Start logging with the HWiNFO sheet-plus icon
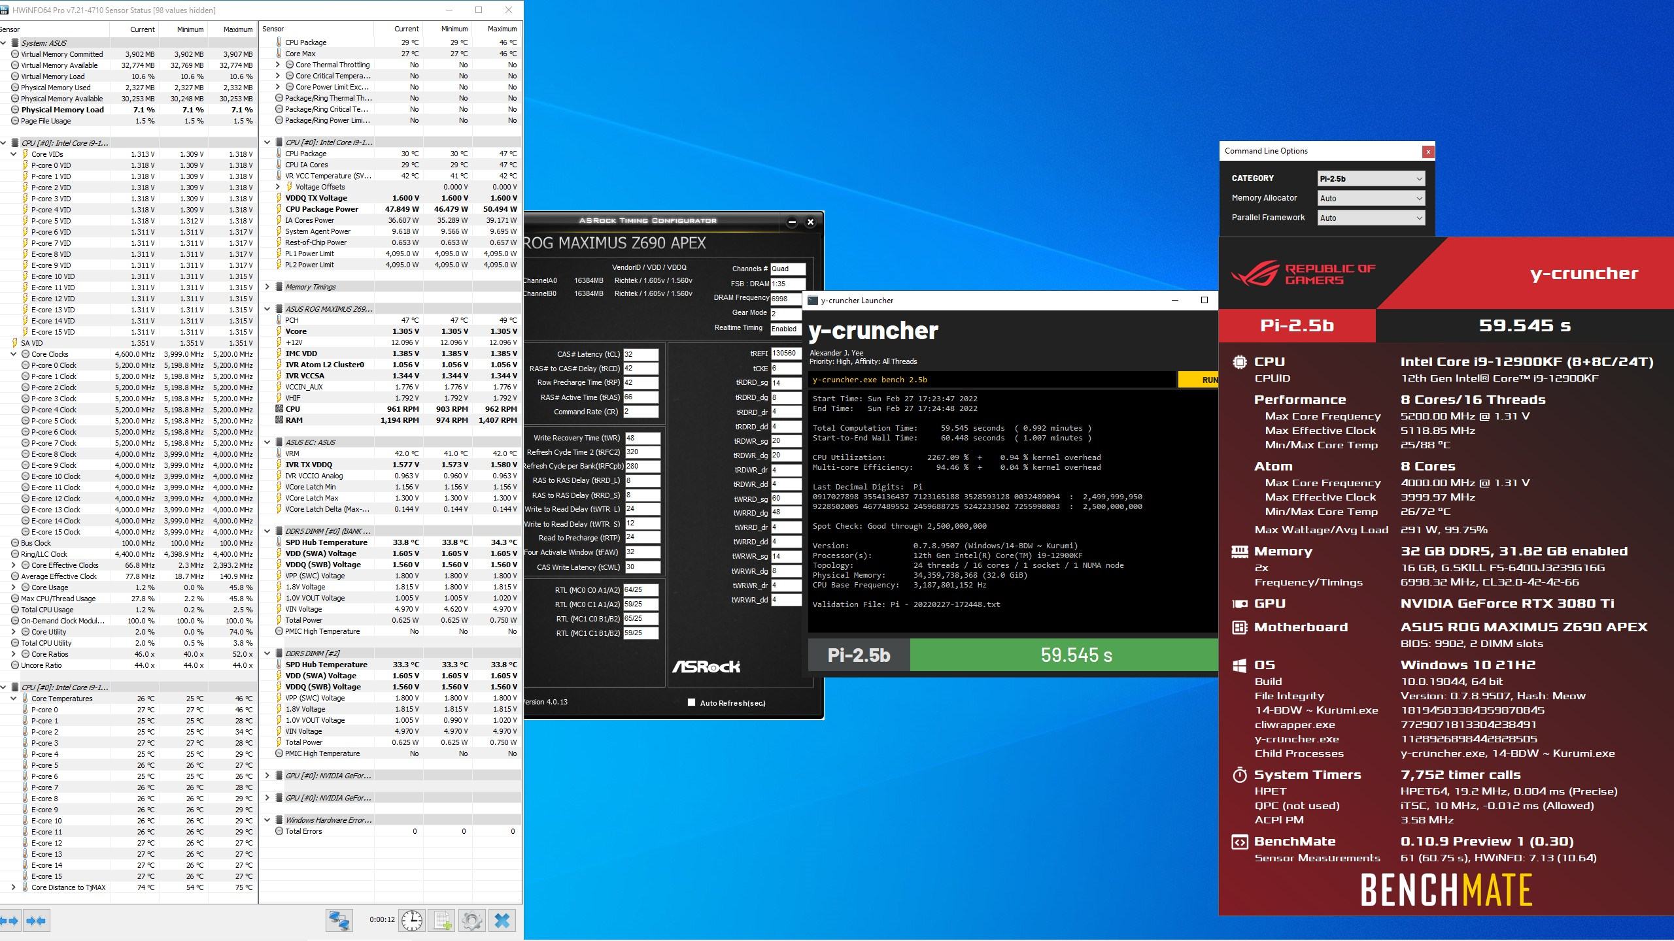This screenshot has height=941, width=1674. [x=442, y=921]
